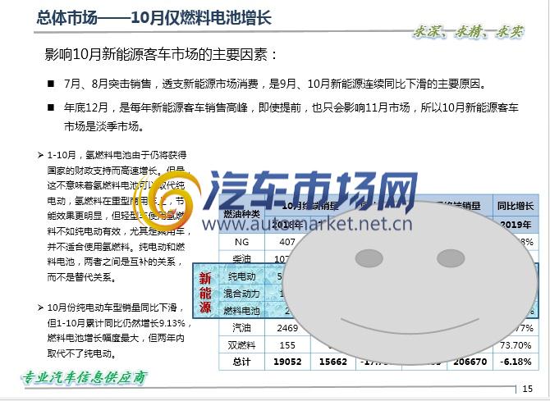Image resolution: width=550 pixels, height=401 pixels.
Task: Click the '汽油' row label in table
Action: (x=241, y=328)
